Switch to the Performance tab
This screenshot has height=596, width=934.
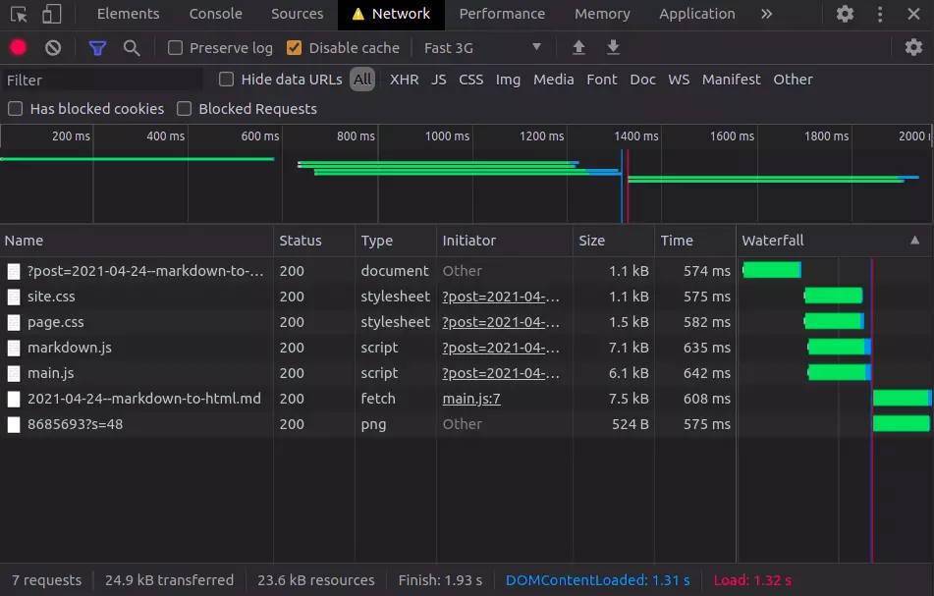pyautogui.click(x=502, y=14)
